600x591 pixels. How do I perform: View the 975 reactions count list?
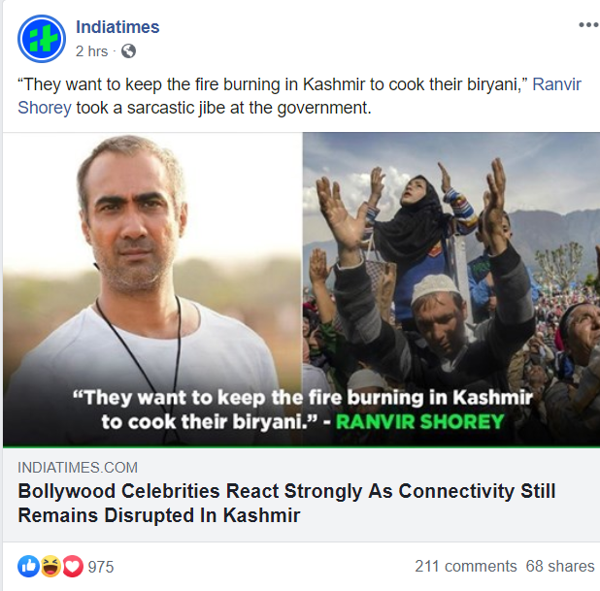click(x=101, y=567)
